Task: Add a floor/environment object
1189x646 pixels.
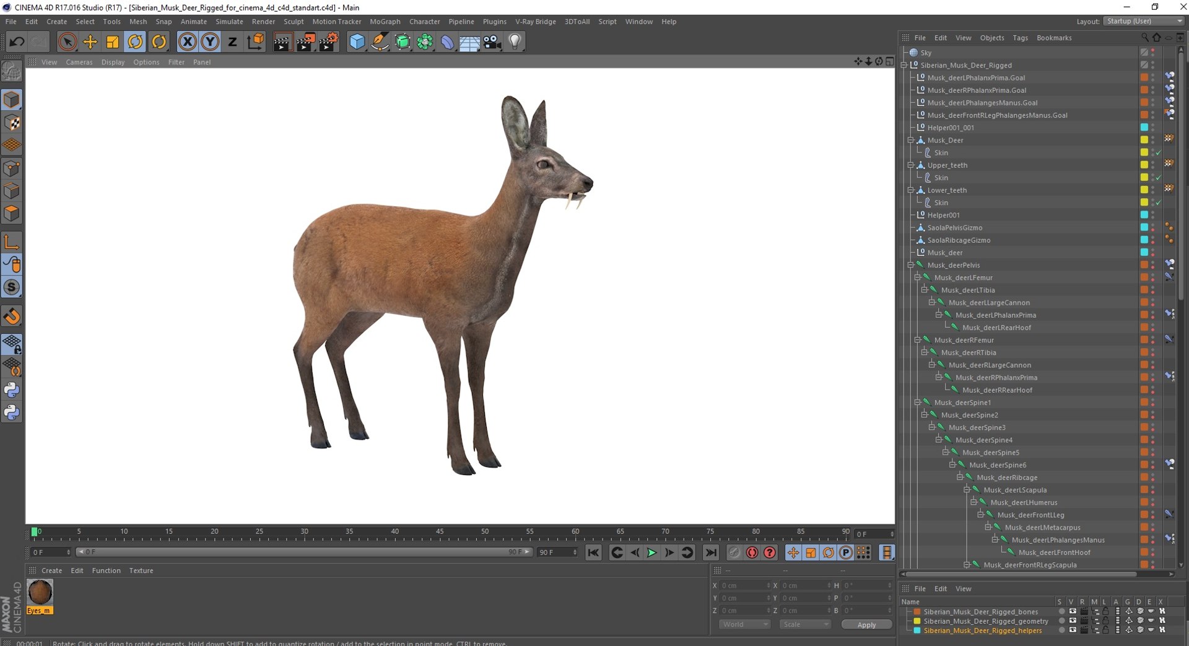Action: pyautogui.click(x=469, y=42)
